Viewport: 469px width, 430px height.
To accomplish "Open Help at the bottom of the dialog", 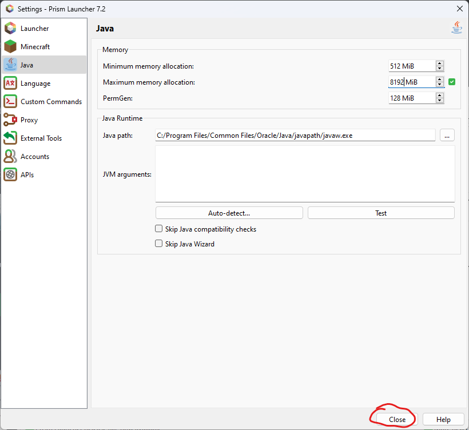I will tap(443, 420).
